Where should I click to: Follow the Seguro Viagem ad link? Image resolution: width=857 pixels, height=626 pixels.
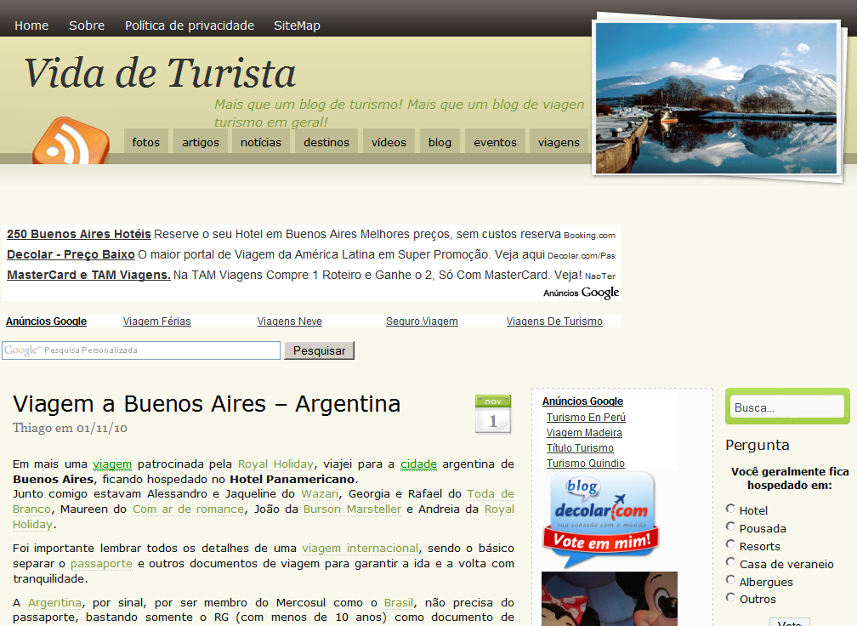tap(422, 322)
